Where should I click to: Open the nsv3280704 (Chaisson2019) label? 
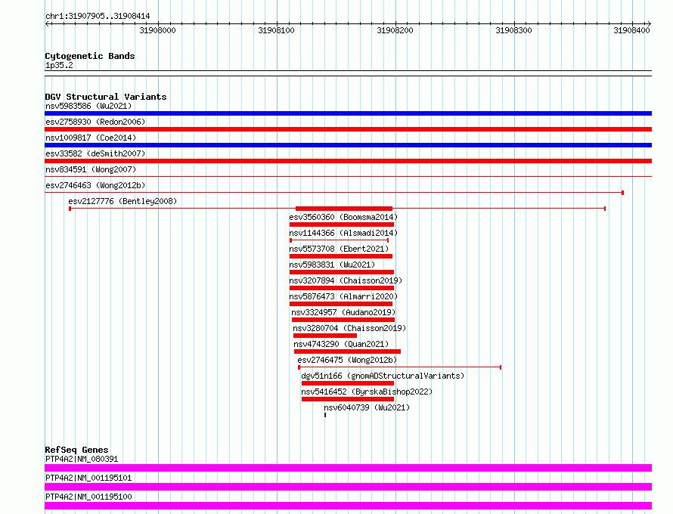349,328
